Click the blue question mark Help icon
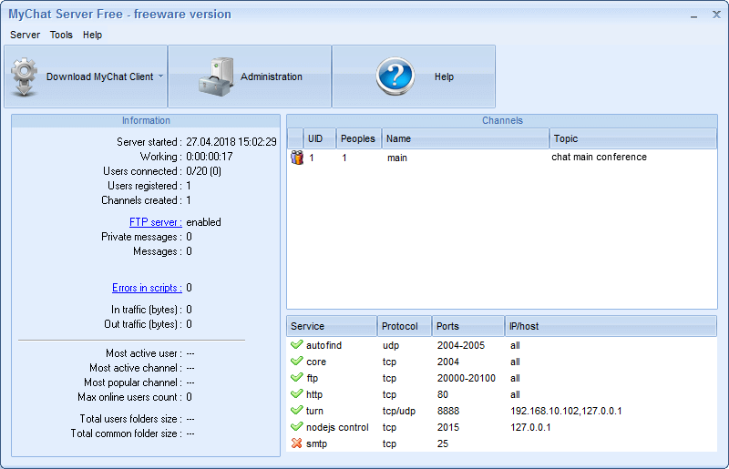The image size is (729, 469). [395, 77]
